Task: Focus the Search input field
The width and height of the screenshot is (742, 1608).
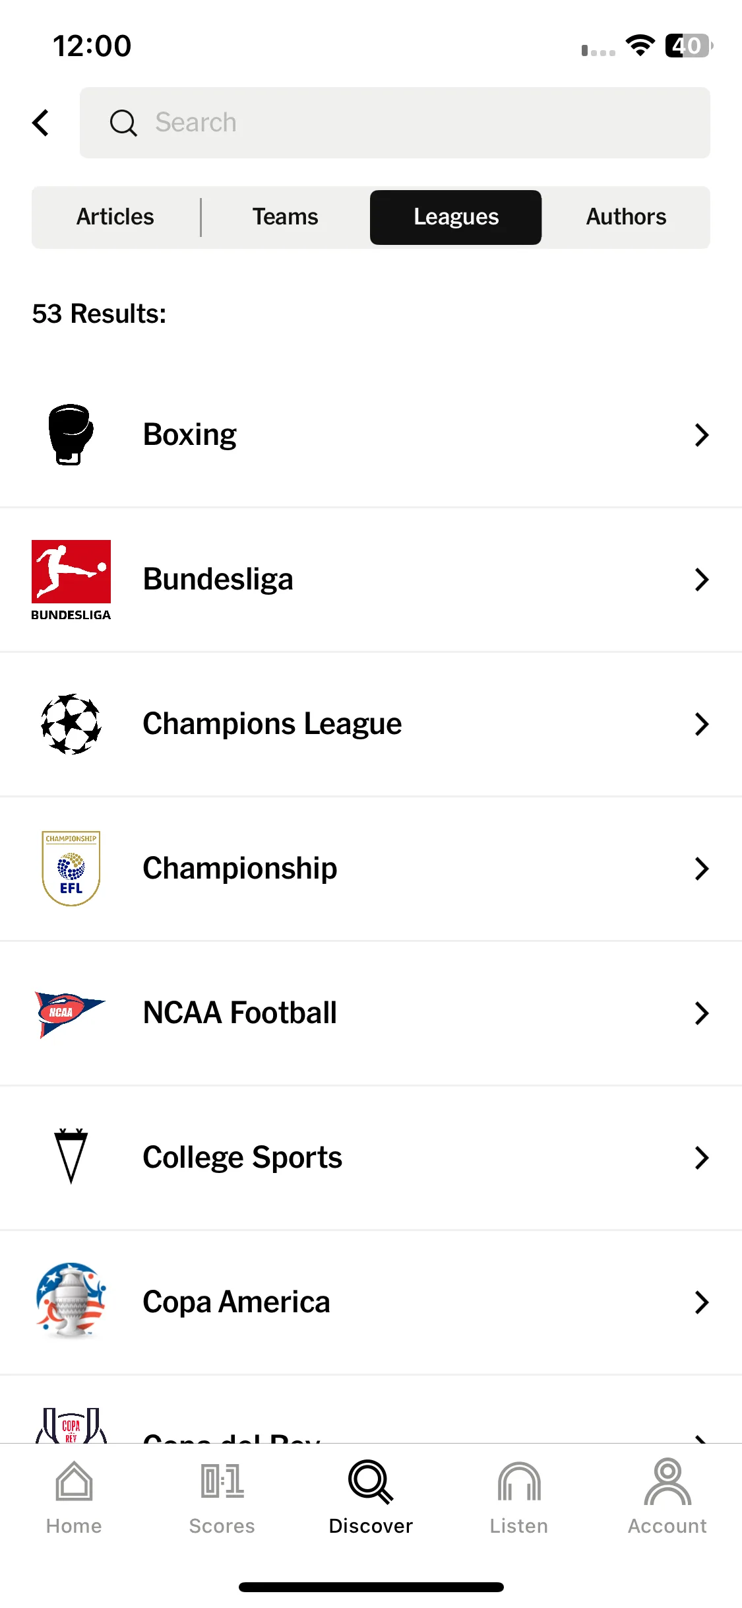Action: click(395, 123)
